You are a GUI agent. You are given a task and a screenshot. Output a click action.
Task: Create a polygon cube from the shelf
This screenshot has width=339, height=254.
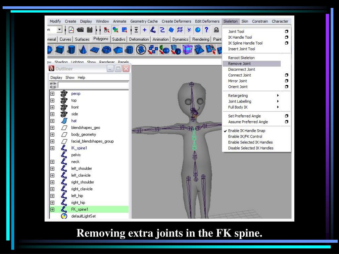[60, 50]
